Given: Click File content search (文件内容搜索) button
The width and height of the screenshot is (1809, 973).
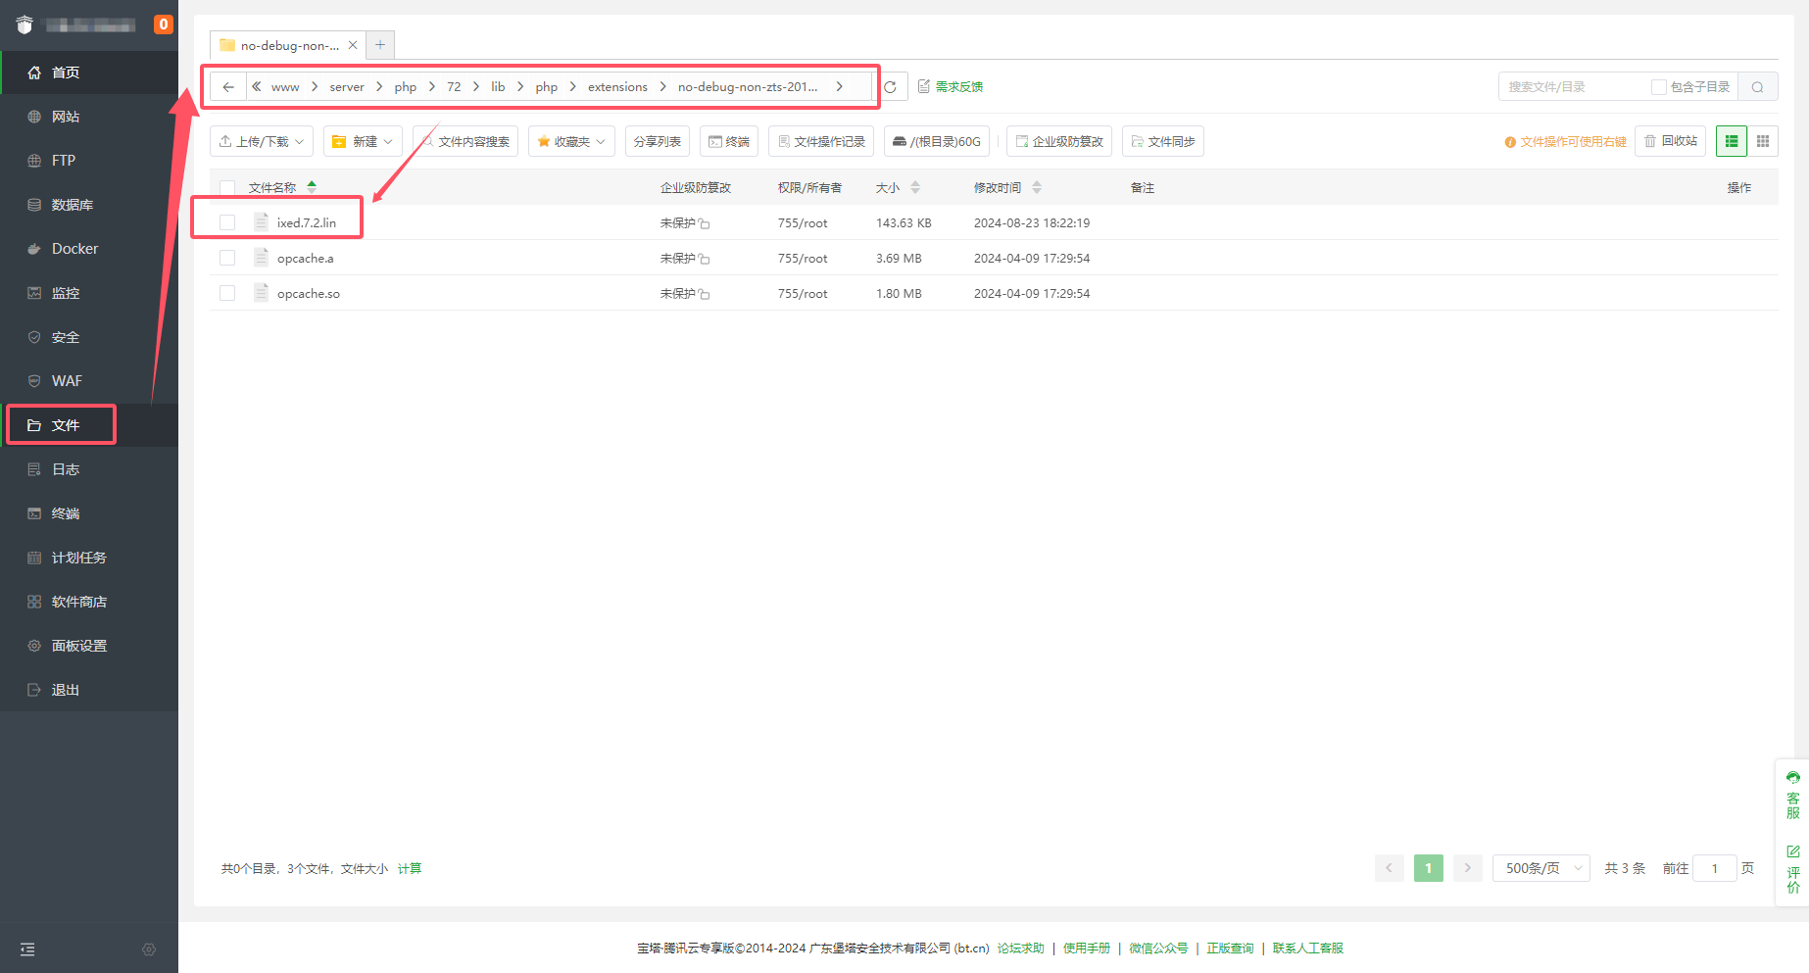Looking at the screenshot, I should pos(465,141).
